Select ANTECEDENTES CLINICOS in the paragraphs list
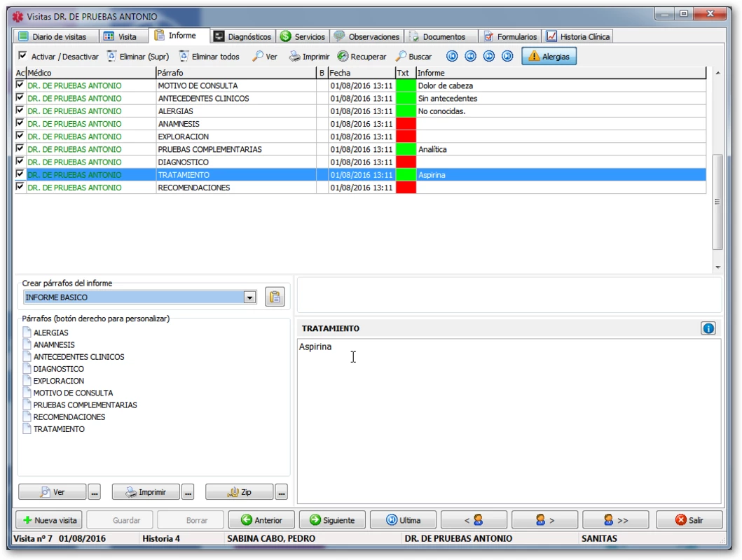Viewport: 742px width, 560px height. tap(78, 357)
